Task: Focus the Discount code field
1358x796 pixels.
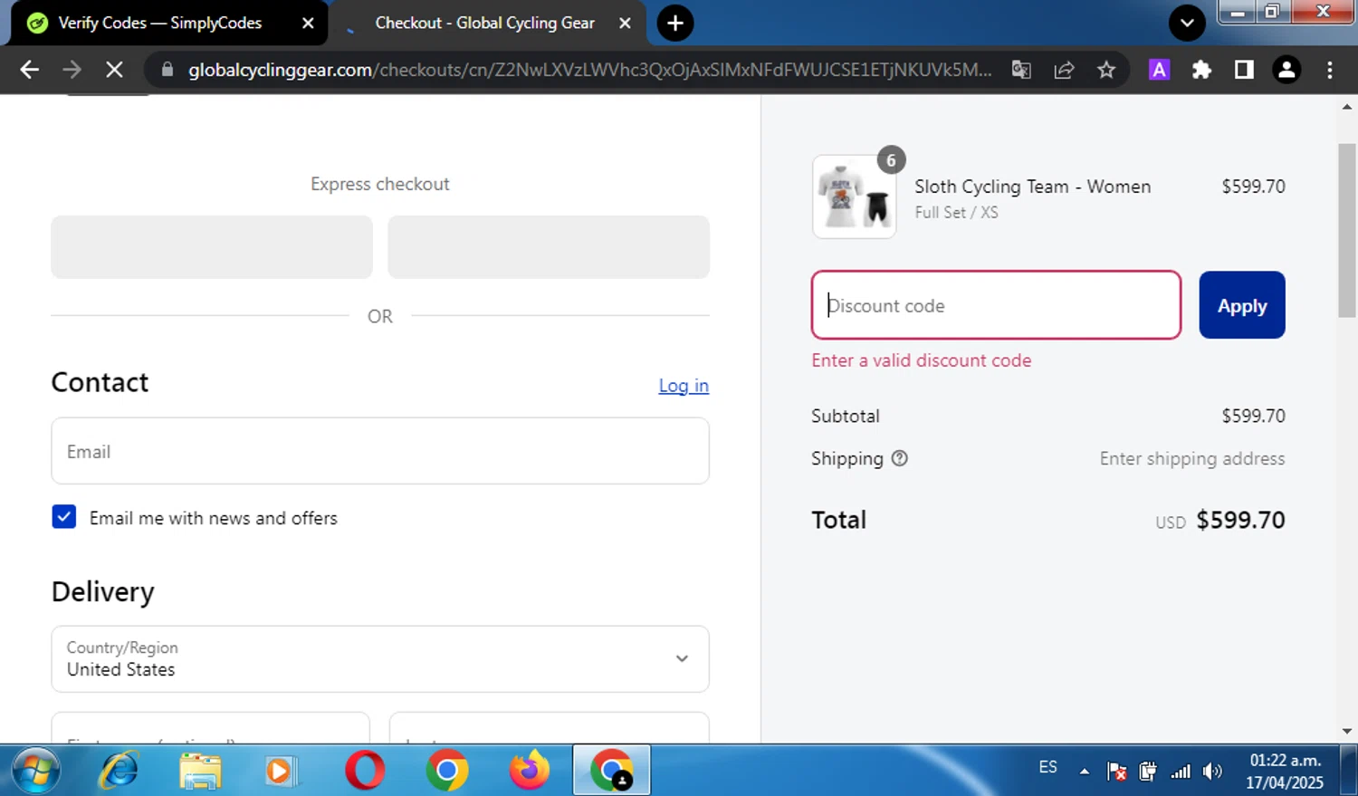Action: coord(996,305)
